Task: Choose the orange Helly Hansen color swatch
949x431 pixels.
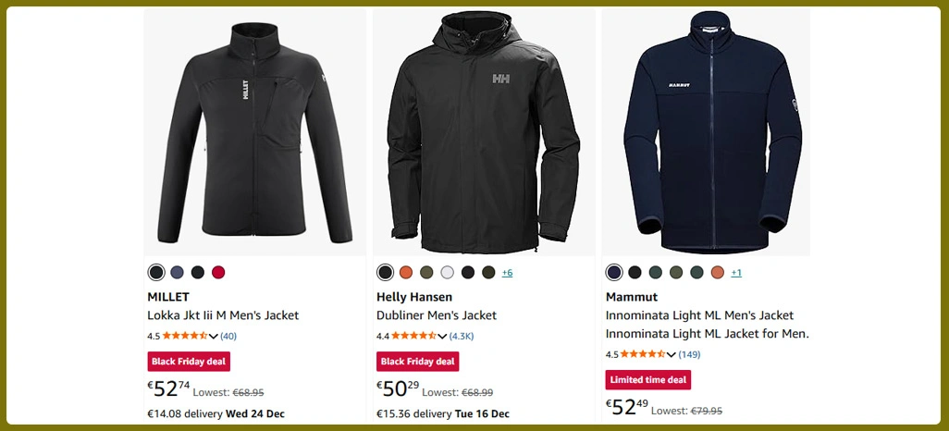Action: 406,272
